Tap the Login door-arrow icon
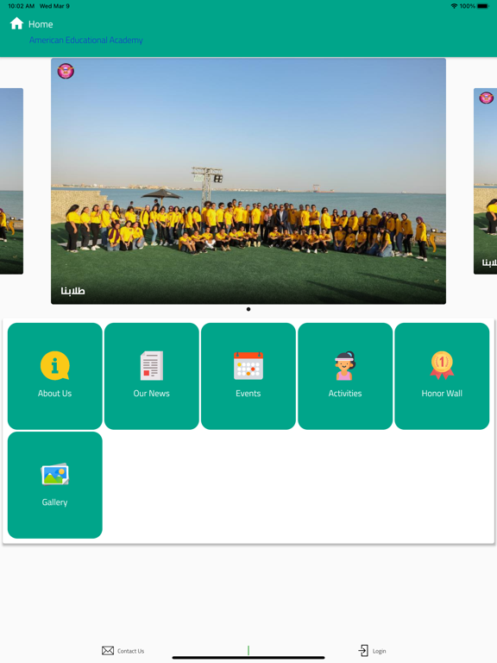This screenshot has width=497, height=663. (363, 650)
